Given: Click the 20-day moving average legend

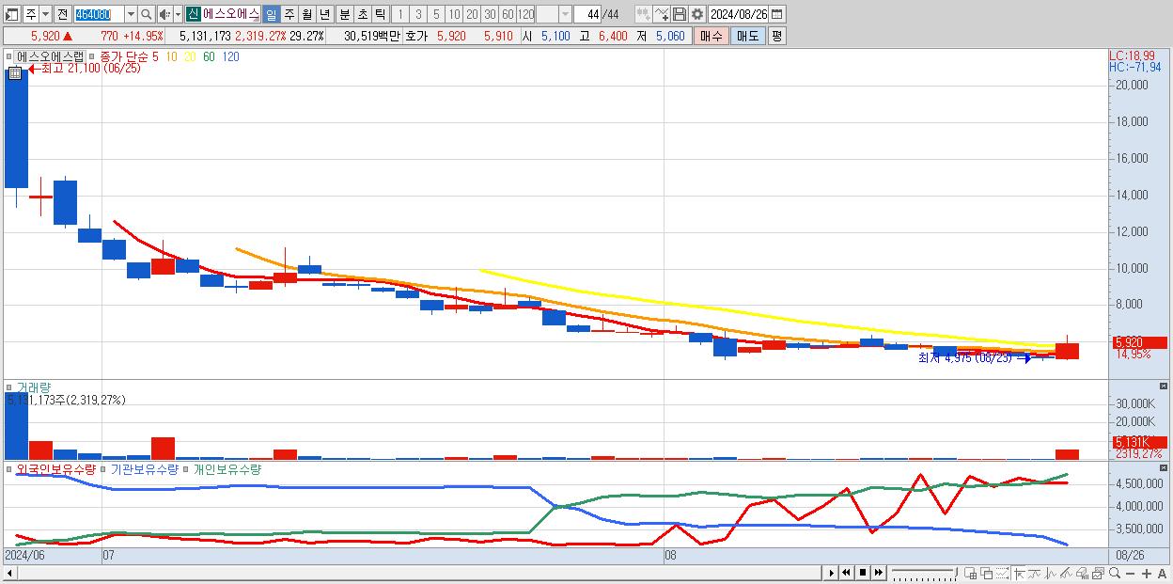Looking at the screenshot, I should [x=190, y=56].
